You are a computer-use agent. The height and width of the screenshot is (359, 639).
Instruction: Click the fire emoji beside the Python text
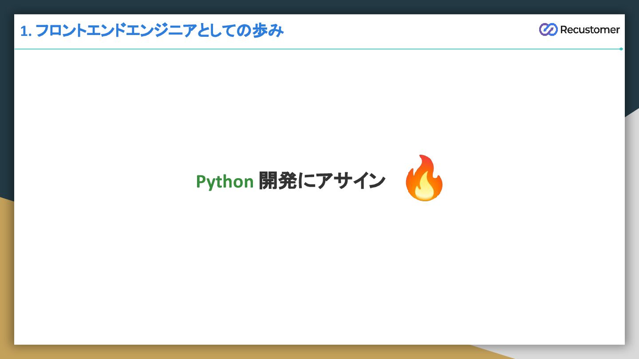(x=424, y=178)
